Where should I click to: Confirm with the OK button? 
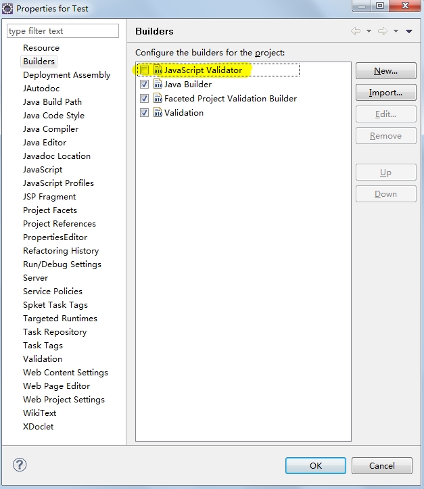[316, 465]
